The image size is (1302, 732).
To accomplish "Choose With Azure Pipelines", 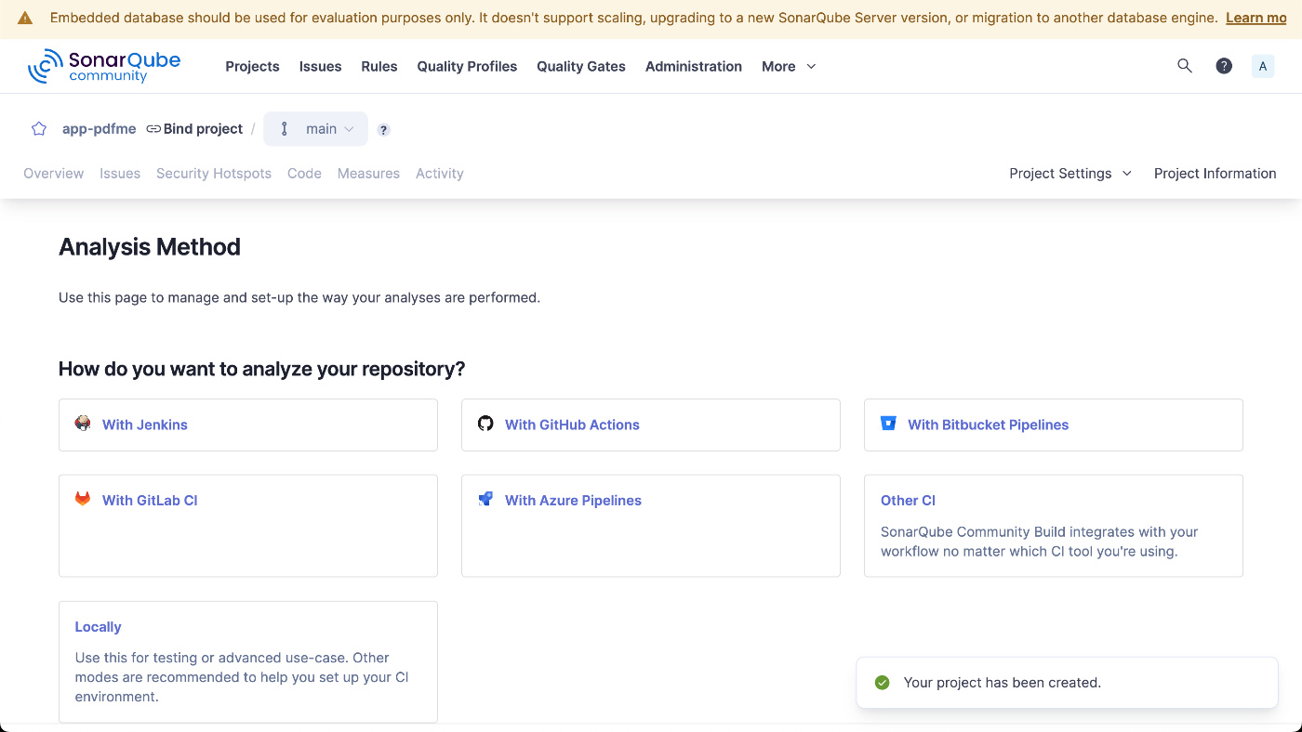I will point(651,526).
